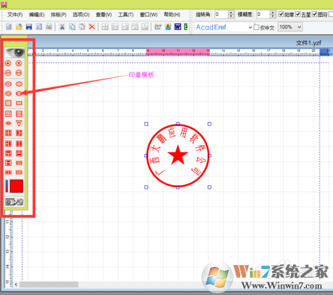Open the 文件(F) menu
Screen dimensions: 333x295
(x=15, y=15)
